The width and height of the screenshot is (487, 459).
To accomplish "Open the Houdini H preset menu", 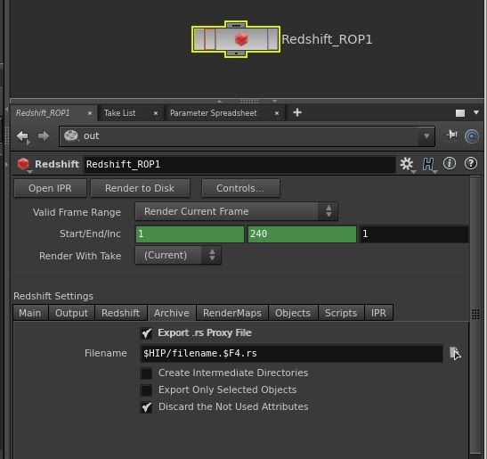I will point(428,164).
